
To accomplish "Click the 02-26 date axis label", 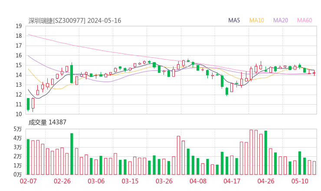I will (x=62, y=181).
